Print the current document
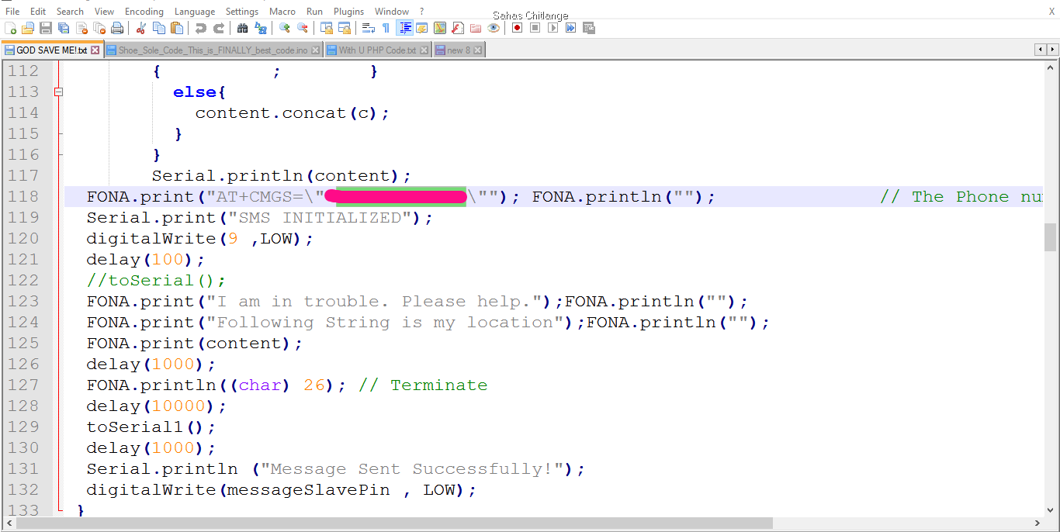Image resolution: width=1060 pixels, height=532 pixels. click(x=117, y=28)
